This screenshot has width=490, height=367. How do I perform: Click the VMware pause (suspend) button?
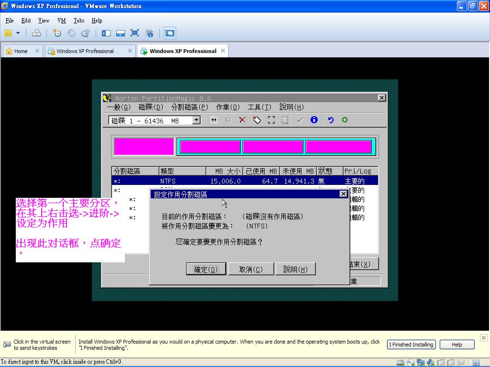coord(8,33)
